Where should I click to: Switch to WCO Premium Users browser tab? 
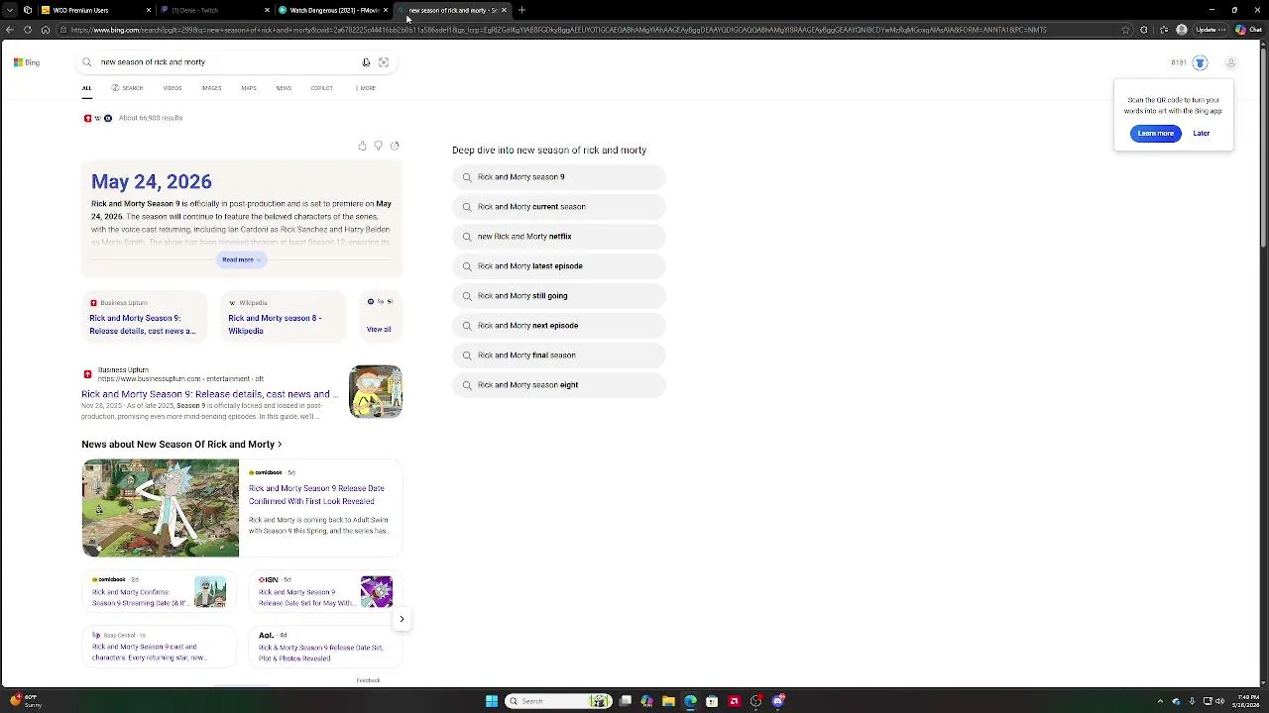tap(95, 10)
